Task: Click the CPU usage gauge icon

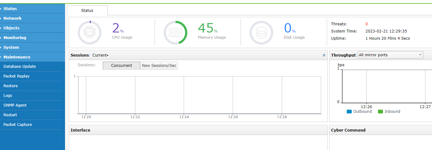Action: click(x=89, y=32)
